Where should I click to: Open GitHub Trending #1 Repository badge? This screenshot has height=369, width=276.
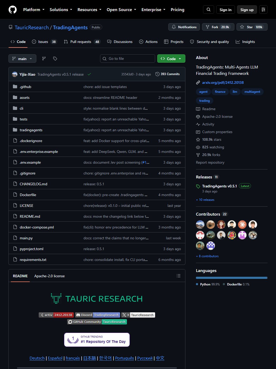pos(97,339)
